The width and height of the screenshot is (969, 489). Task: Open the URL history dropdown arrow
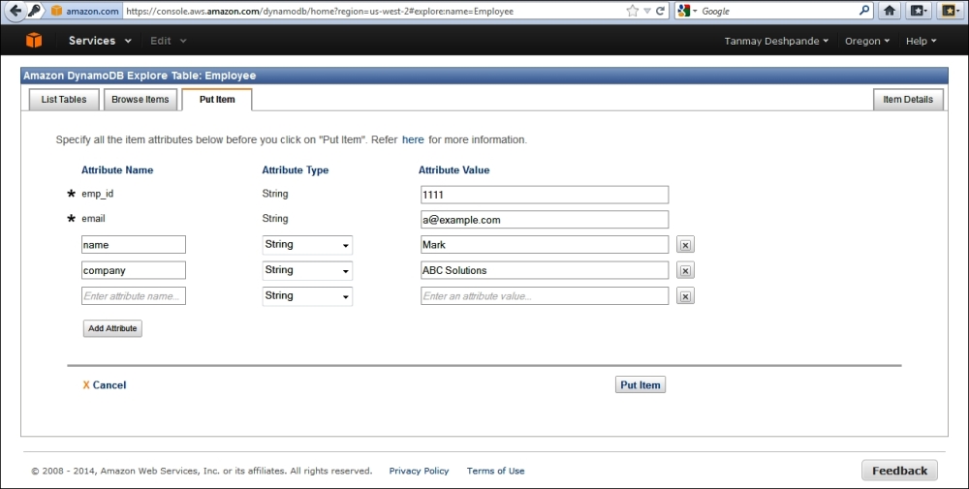coord(646,11)
